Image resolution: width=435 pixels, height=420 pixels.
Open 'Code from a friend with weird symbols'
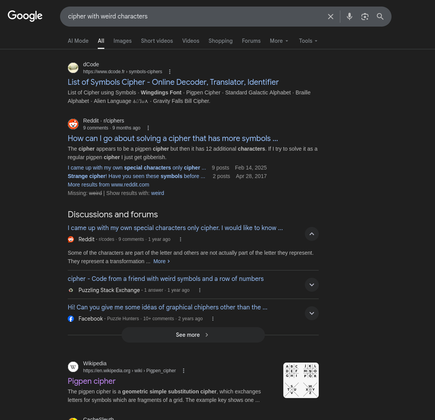click(166, 279)
